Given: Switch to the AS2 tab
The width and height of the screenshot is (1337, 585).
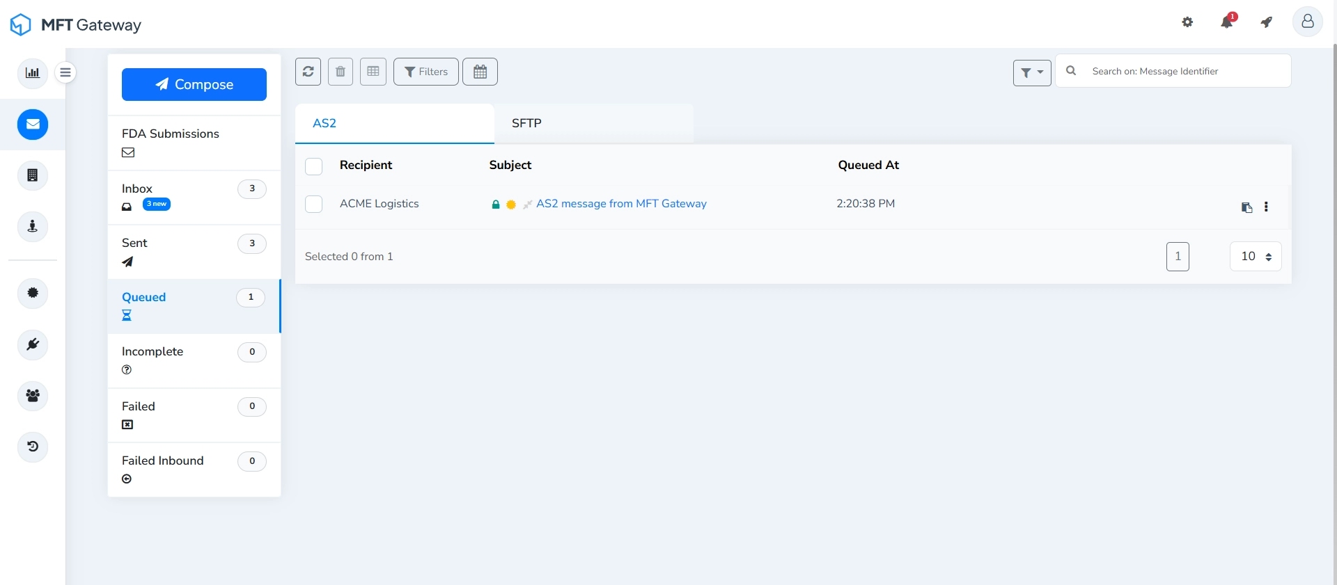Looking at the screenshot, I should tap(395, 123).
